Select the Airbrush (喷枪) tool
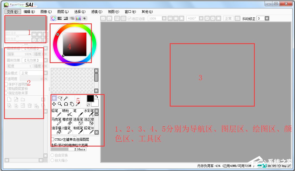Image resolution: width=295 pixels, height=171 pixels. point(67,113)
